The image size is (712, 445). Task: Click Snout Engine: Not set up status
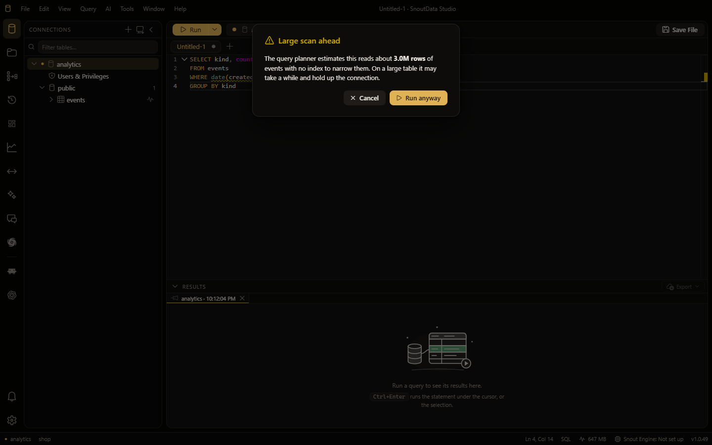click(x=649, y=439)
